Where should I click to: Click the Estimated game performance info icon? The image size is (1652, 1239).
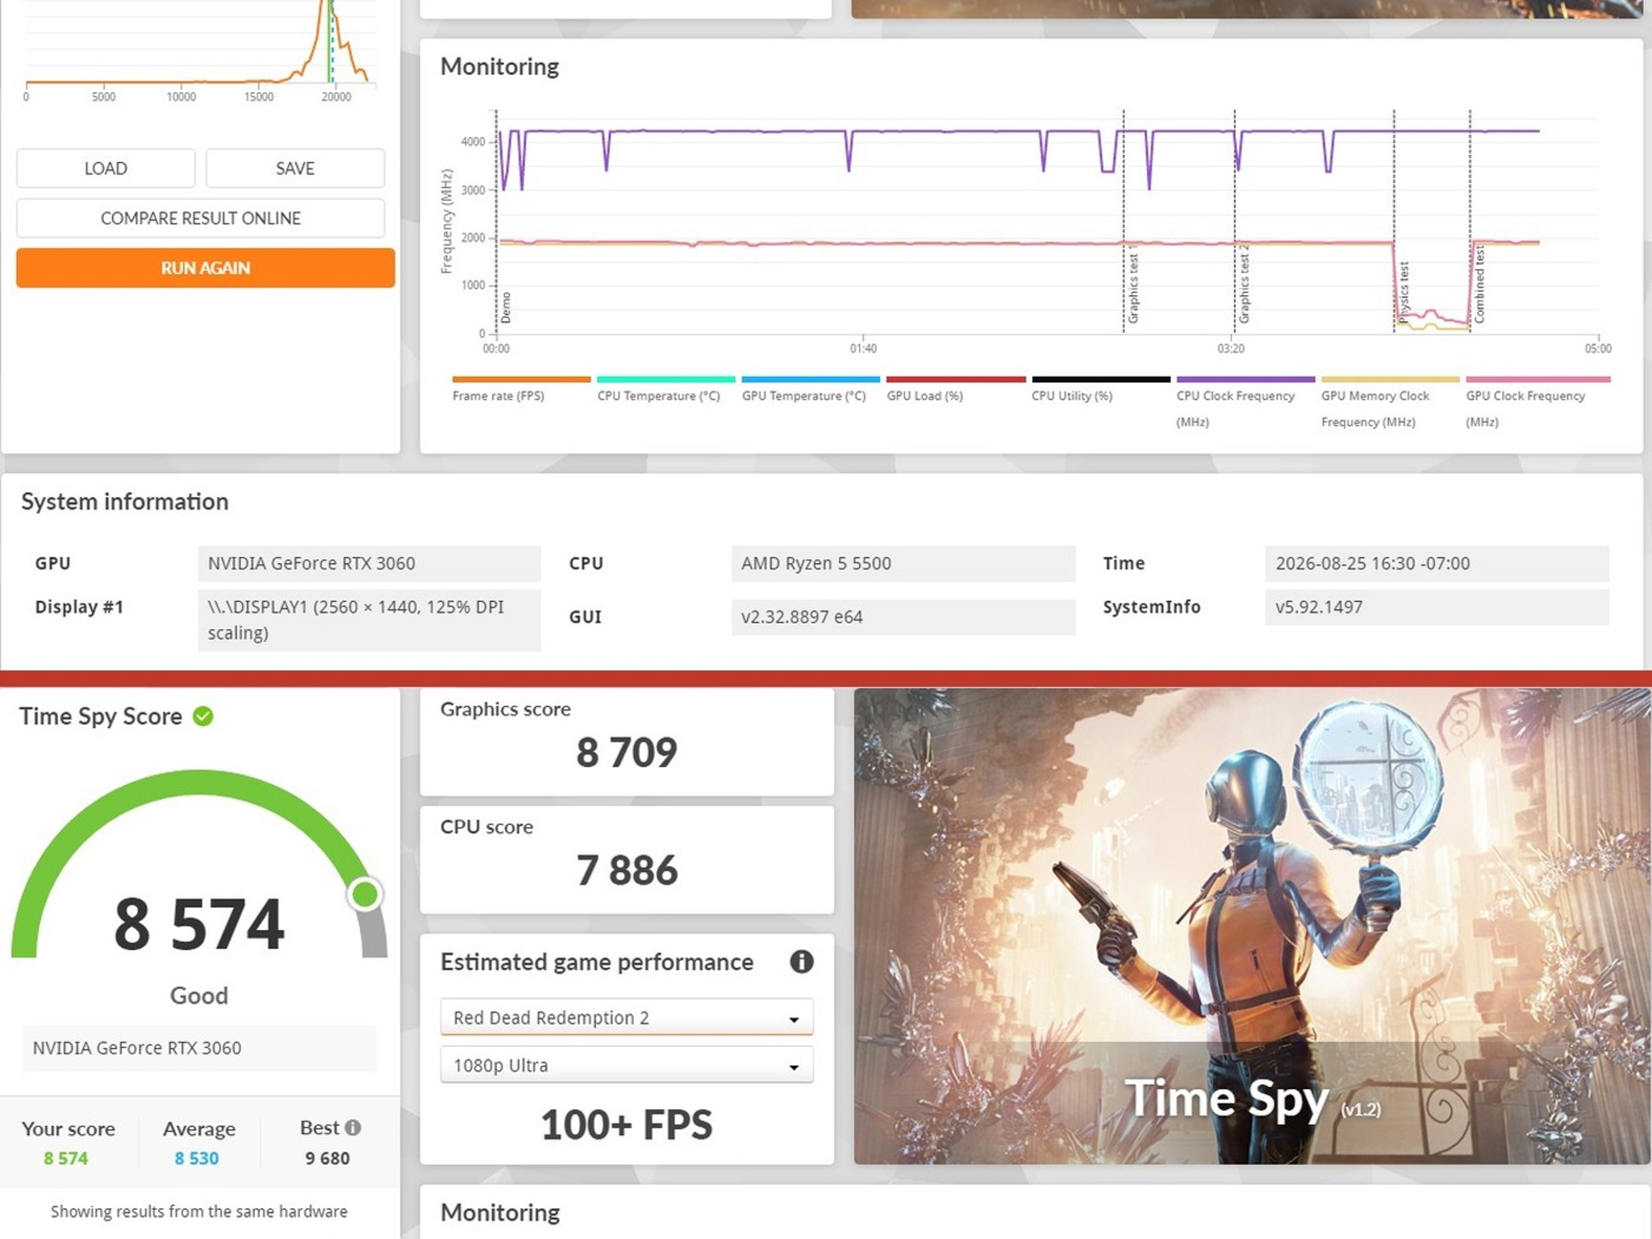point(801,962)
